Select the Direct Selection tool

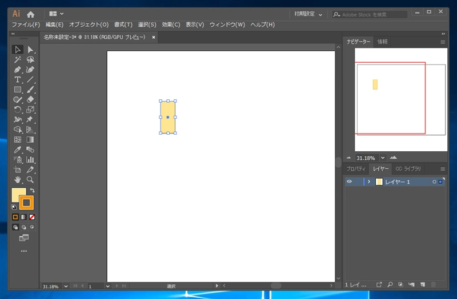[x=30, y=50]
